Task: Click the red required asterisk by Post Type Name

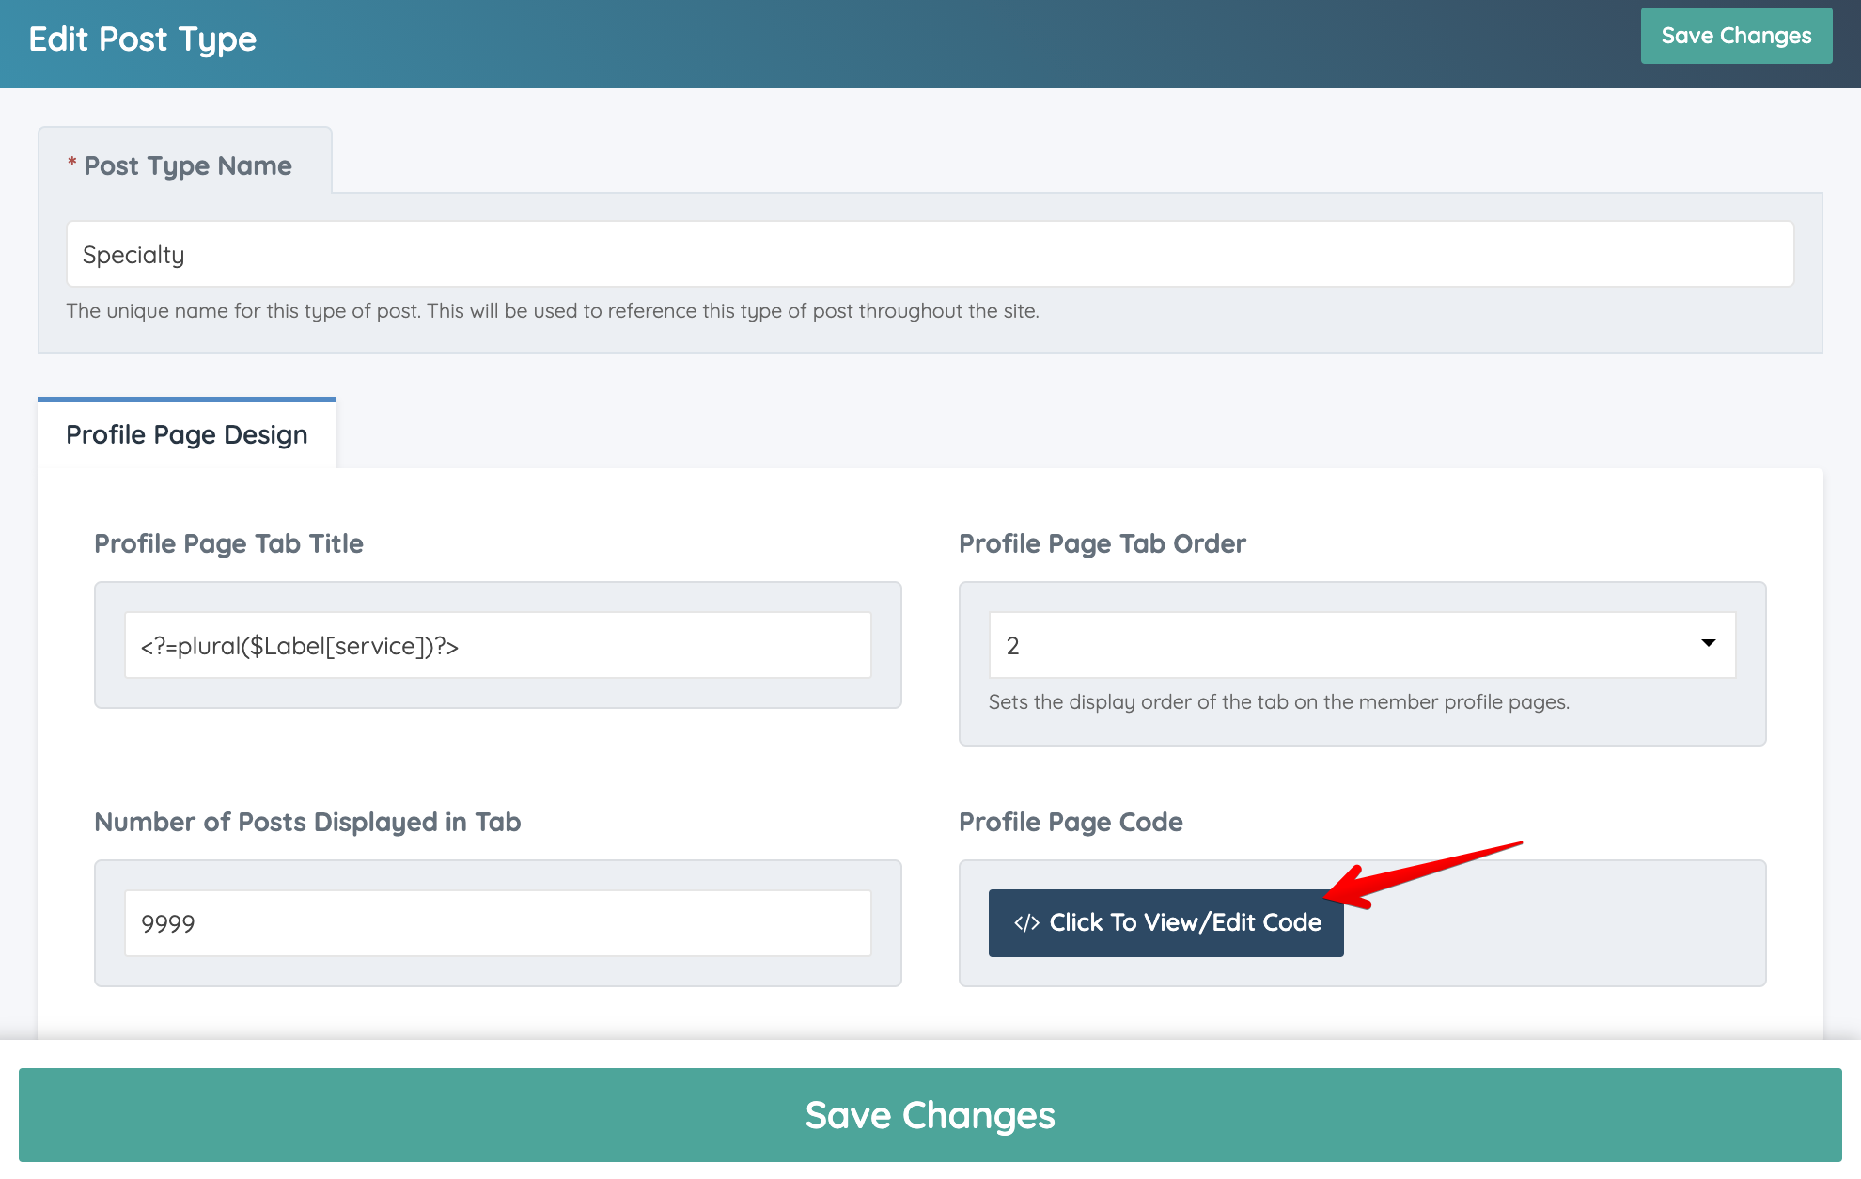Action: point(71,164)
